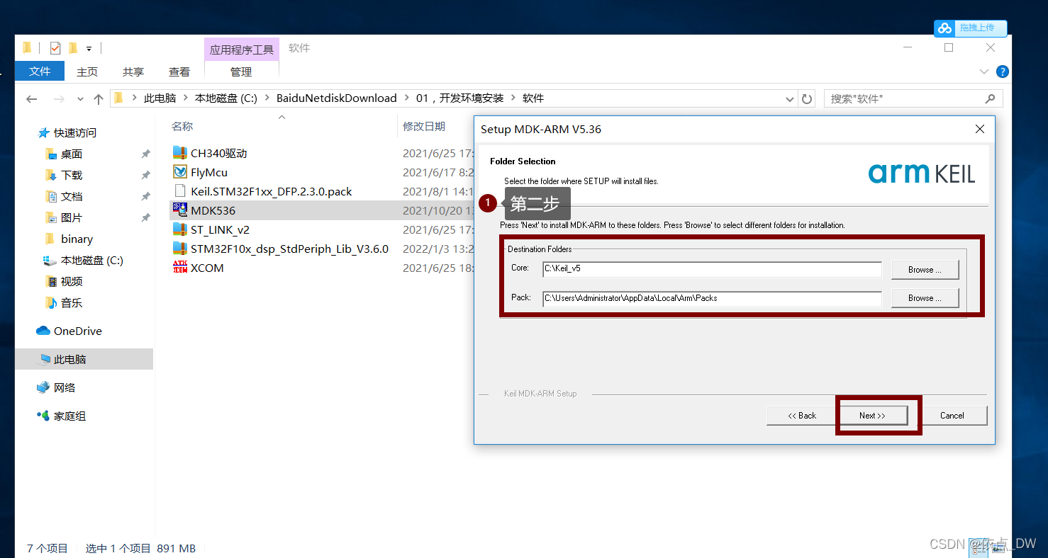The width and height of the screenshot is (1048, 558).
Task: Click << Back in the setup dialog
Action: click(x=802, y=416)
